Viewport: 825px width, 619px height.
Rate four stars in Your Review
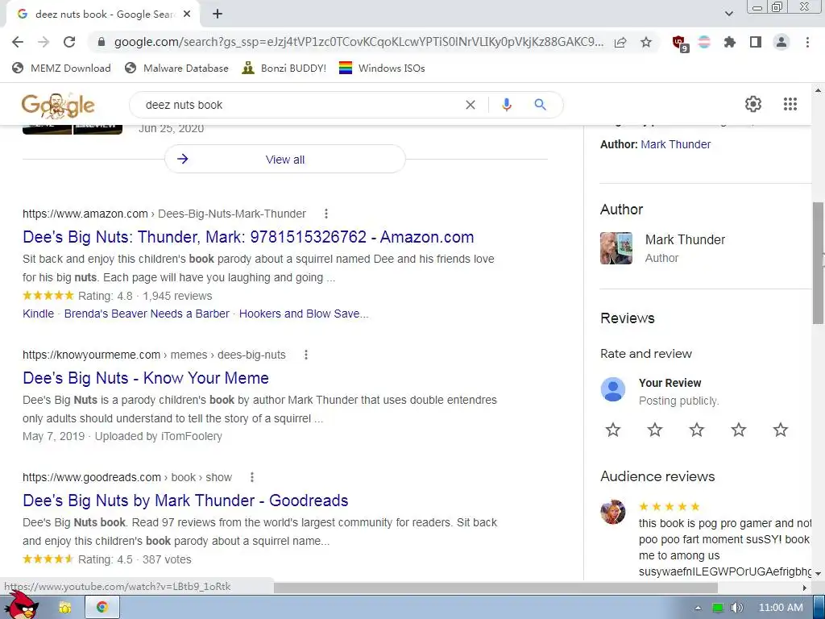(739, 430)
